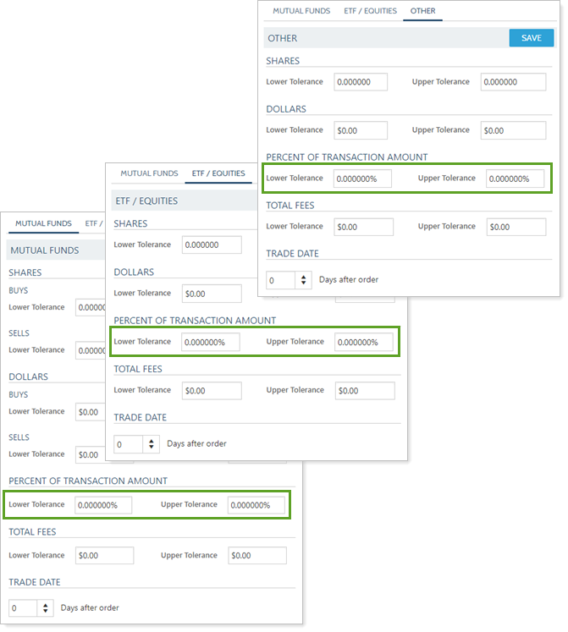Select Percent Upper Tolerance field in the Other panel
This screenshot has width=568, height=632.
515,179
